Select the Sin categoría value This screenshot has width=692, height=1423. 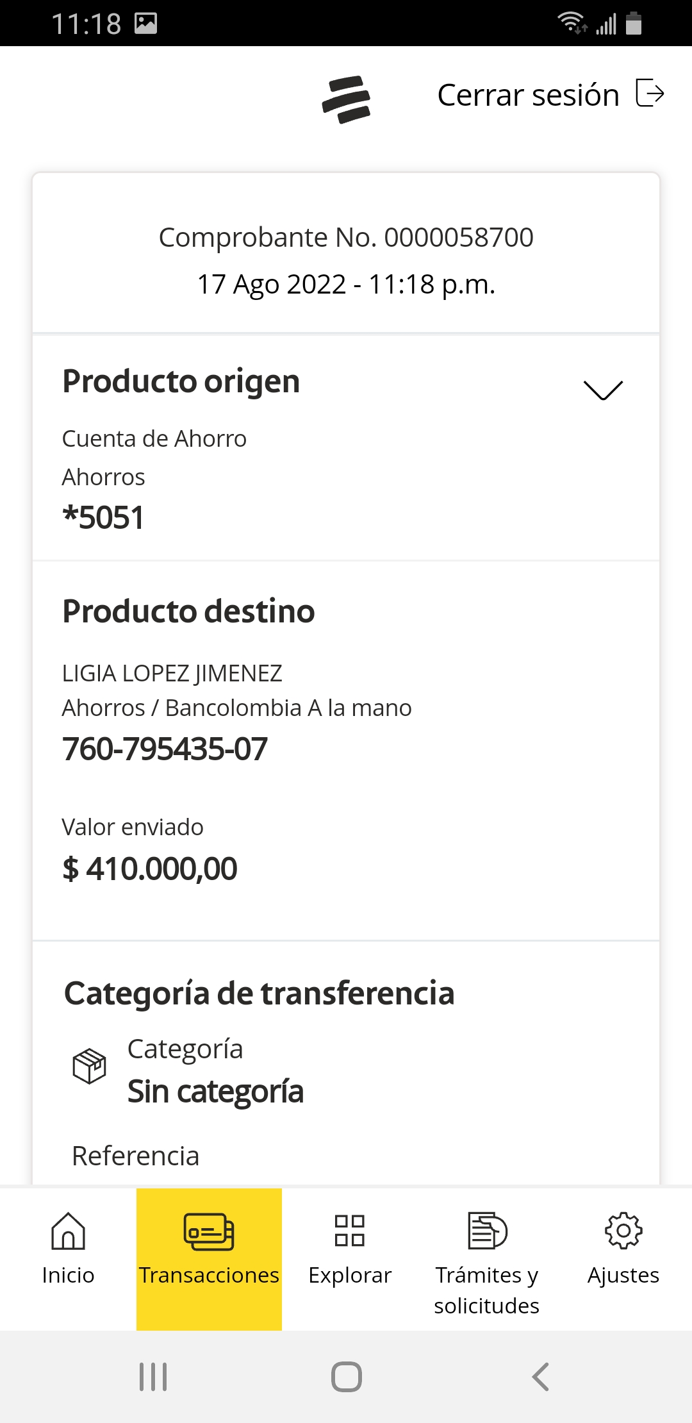click(215, 1092)
